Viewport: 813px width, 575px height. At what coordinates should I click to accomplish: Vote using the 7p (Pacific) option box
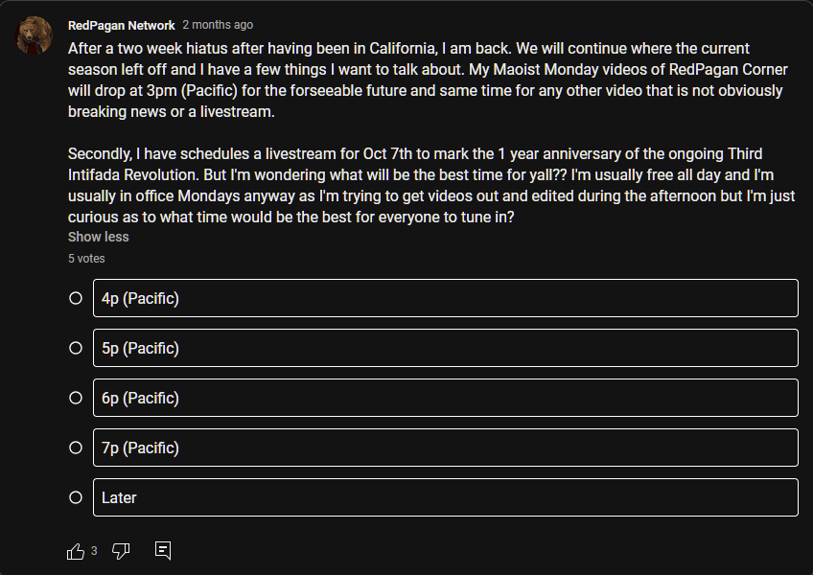tap(445, 448)
